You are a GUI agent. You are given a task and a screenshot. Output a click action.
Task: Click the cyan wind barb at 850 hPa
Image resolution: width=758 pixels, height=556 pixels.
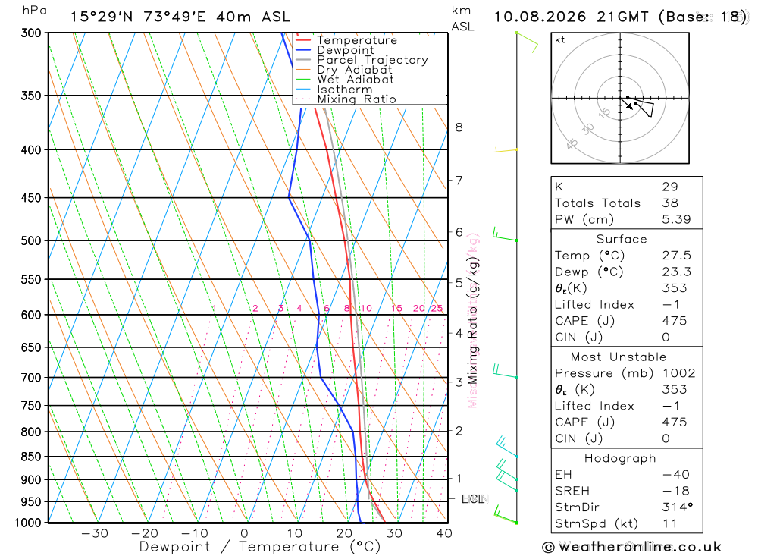pos(507,447)
